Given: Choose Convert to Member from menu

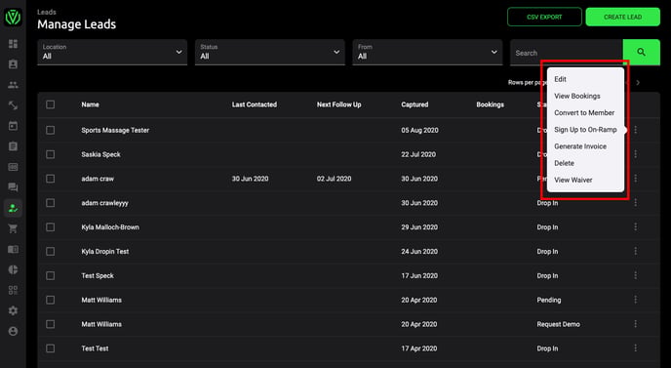Looking at the screenshot, I should pos(584,112).
